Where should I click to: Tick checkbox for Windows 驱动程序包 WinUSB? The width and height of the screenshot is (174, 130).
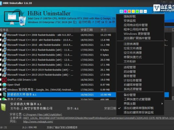(x=1, y=90)
